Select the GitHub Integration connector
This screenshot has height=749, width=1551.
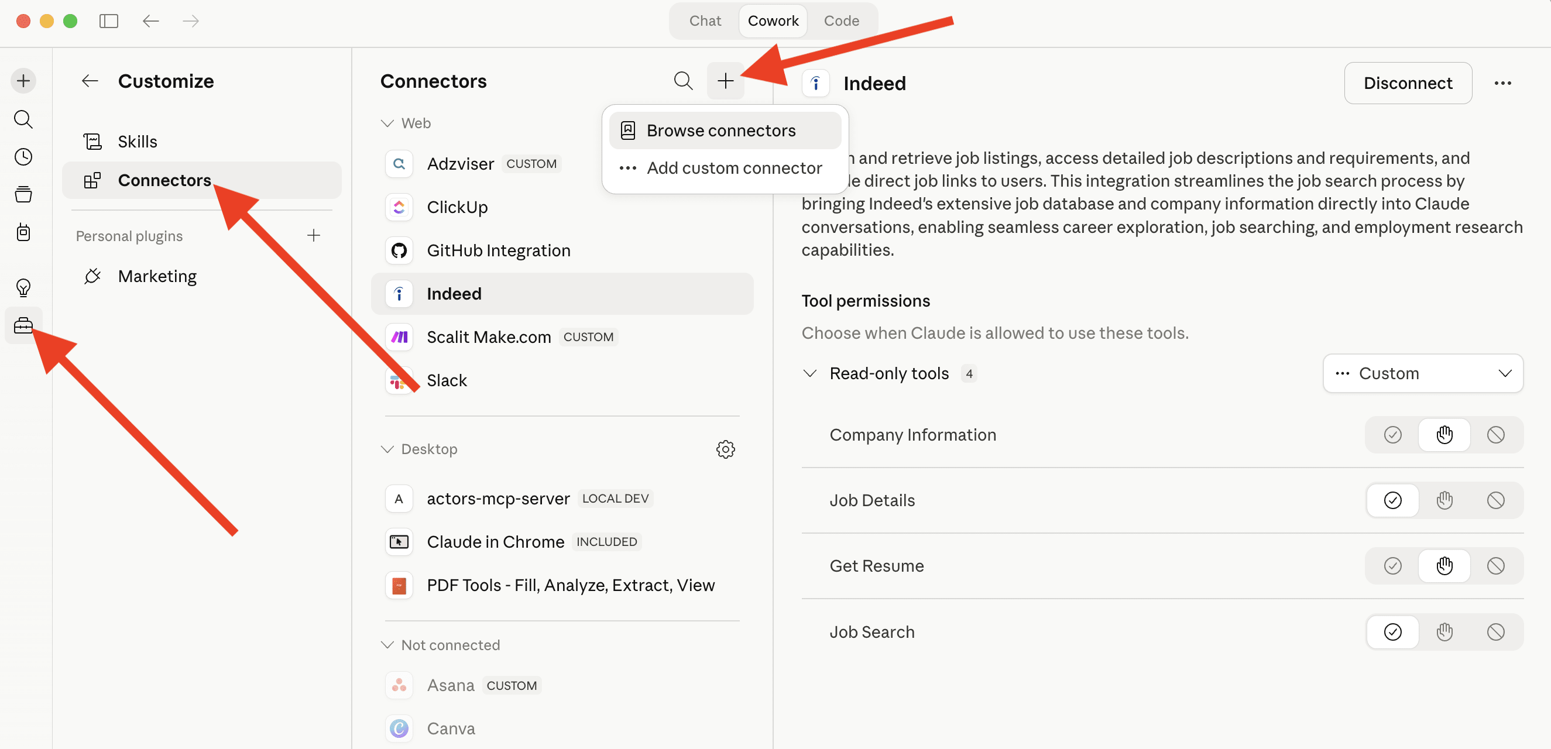[498, 250]
